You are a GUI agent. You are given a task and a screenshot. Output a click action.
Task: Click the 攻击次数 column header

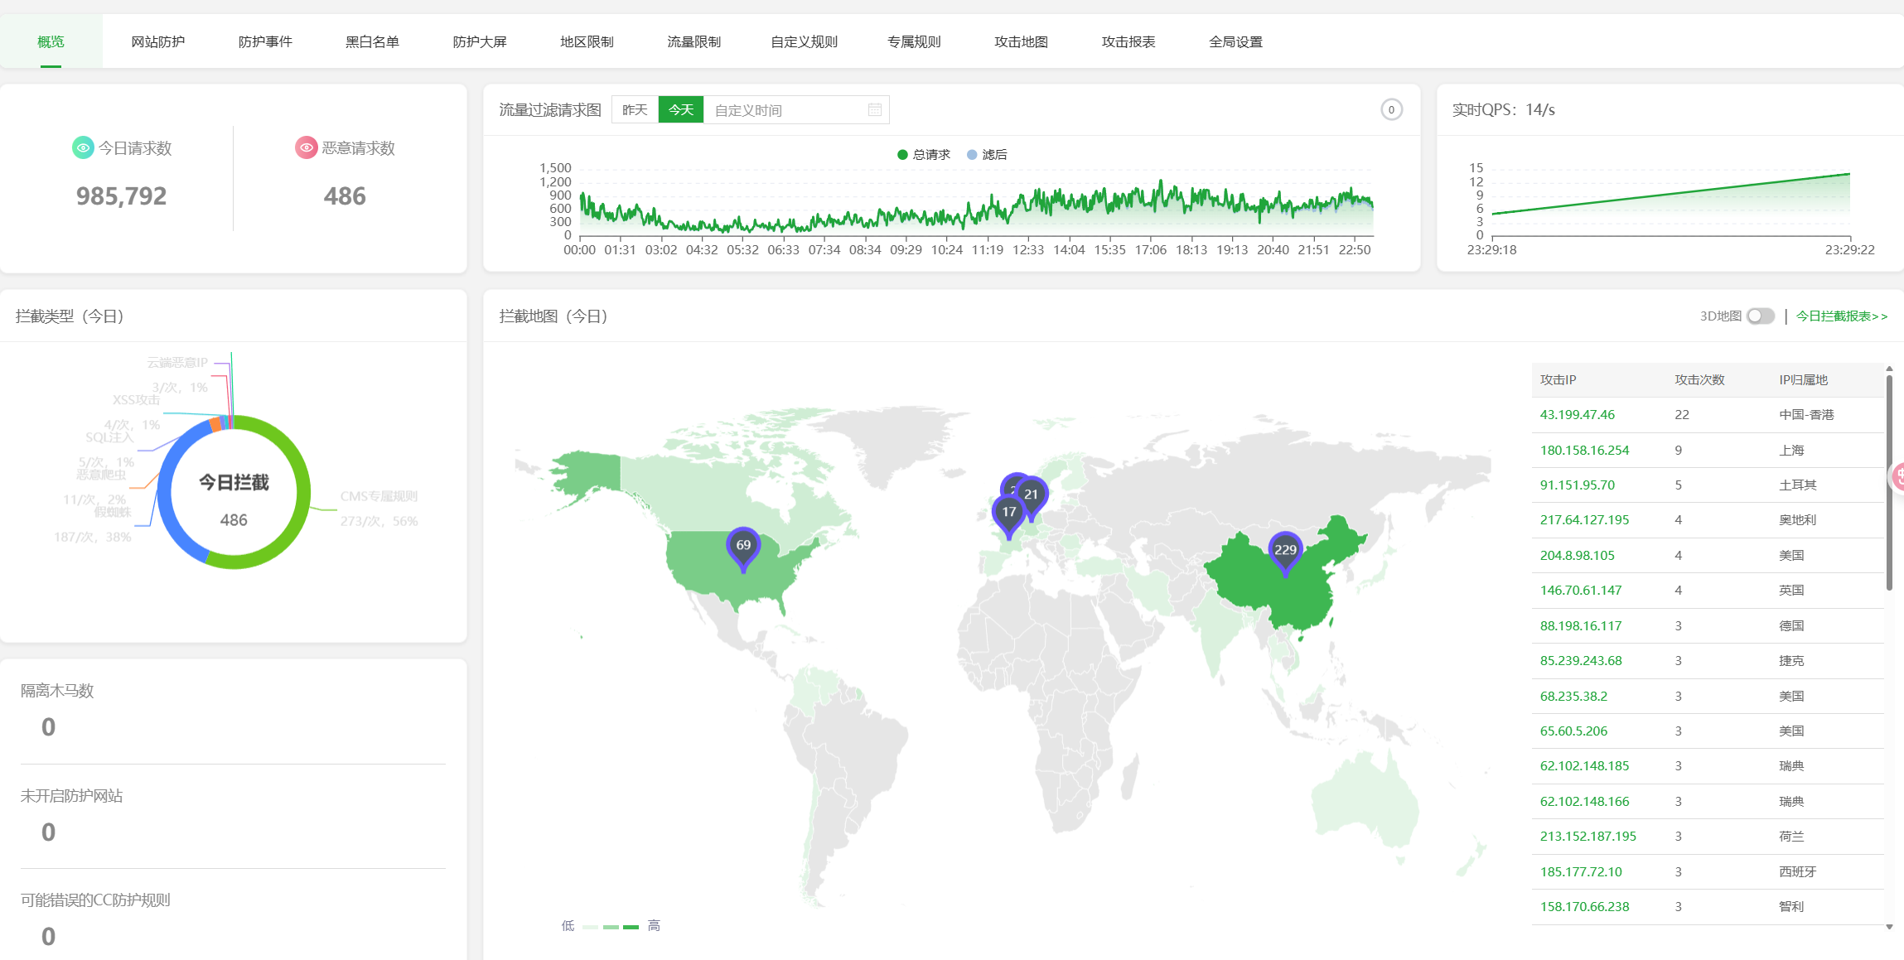(1699, 380)
